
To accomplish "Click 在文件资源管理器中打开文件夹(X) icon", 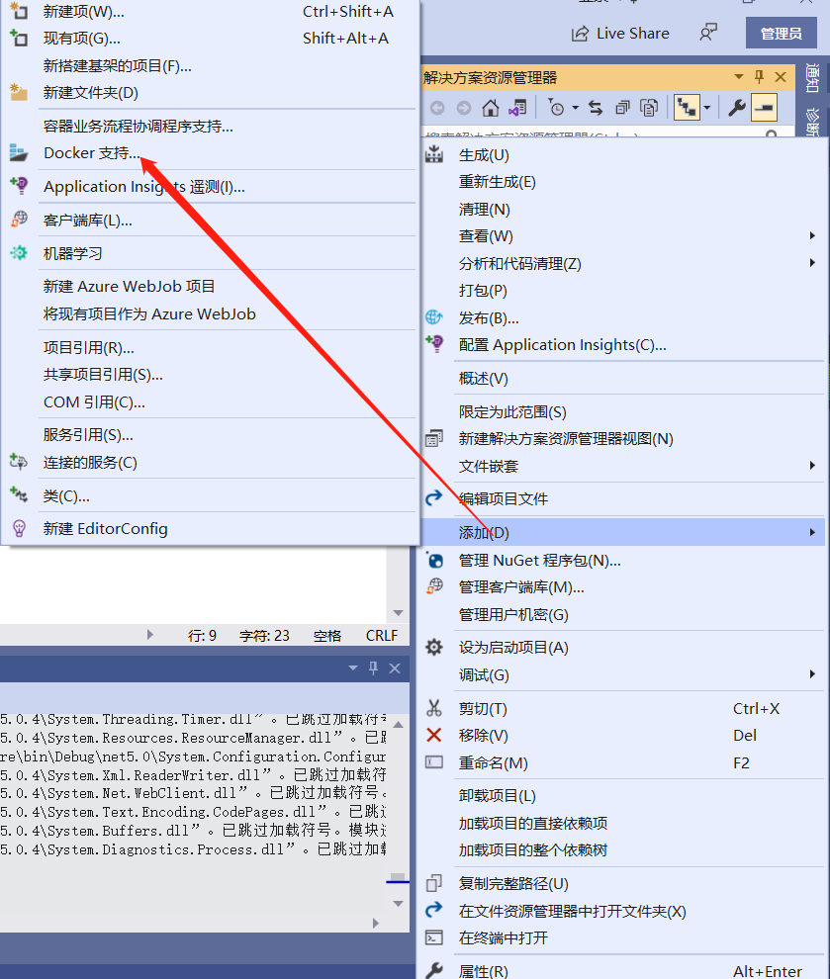I will [434, 911].
